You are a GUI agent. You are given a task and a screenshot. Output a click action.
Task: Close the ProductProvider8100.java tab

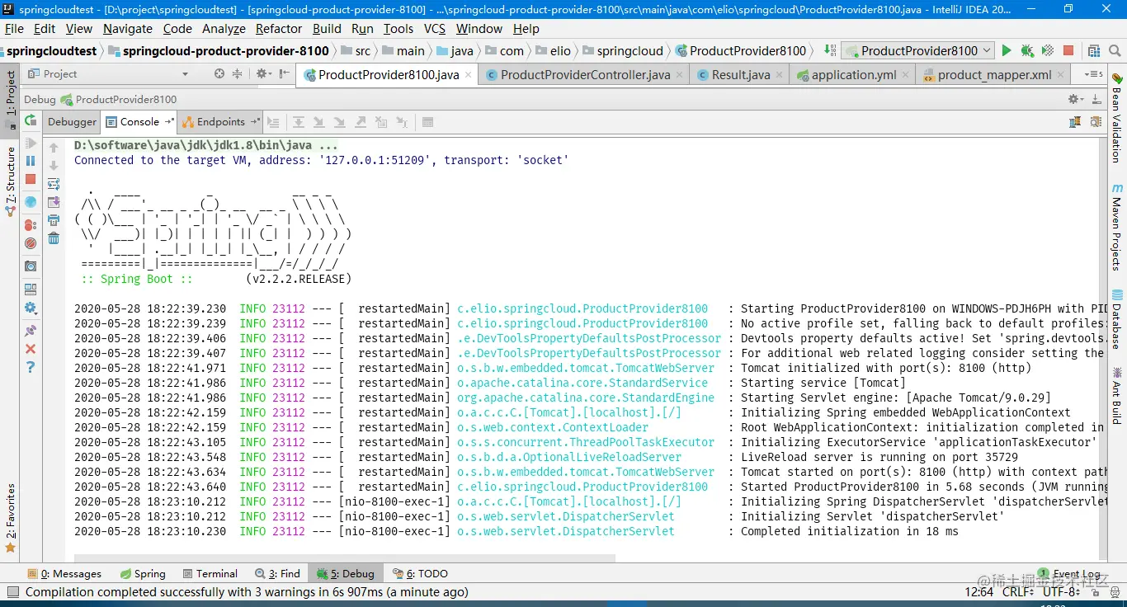coord(469,75)
